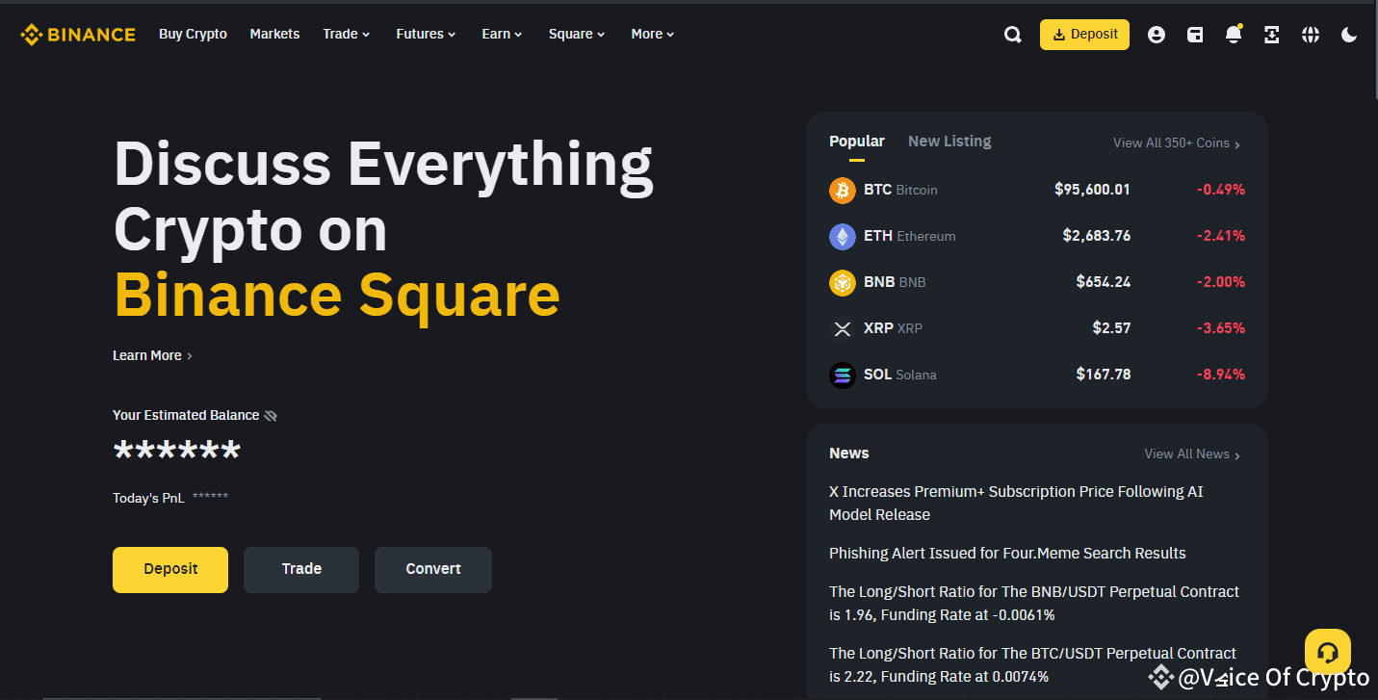Click the Deposit button under balance
The width and height of the screenshot is (1378, 700).
click(170, 570)
